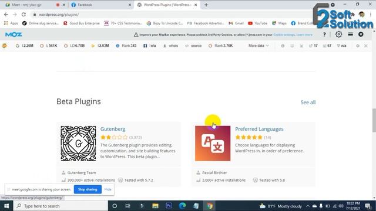Close the Meet tab

pyautogui.click(x=64, y=5)
